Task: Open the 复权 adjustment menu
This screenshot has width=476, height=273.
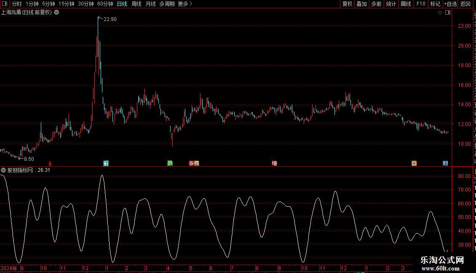Action: (x=347, y=4)
